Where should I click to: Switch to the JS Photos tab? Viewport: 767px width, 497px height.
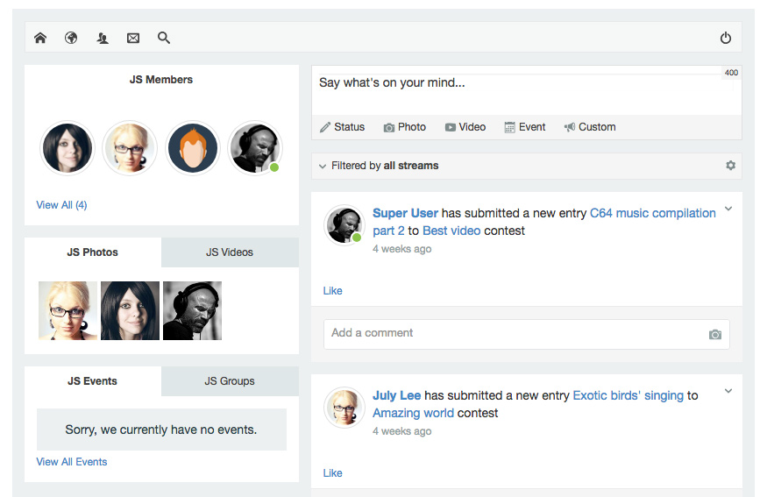click(92, 252)
